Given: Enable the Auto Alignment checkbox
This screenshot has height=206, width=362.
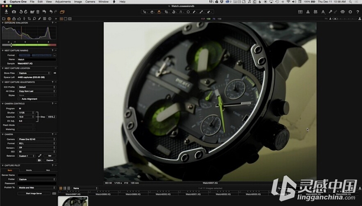Looking at the screenshot, I should click(19, 99).
